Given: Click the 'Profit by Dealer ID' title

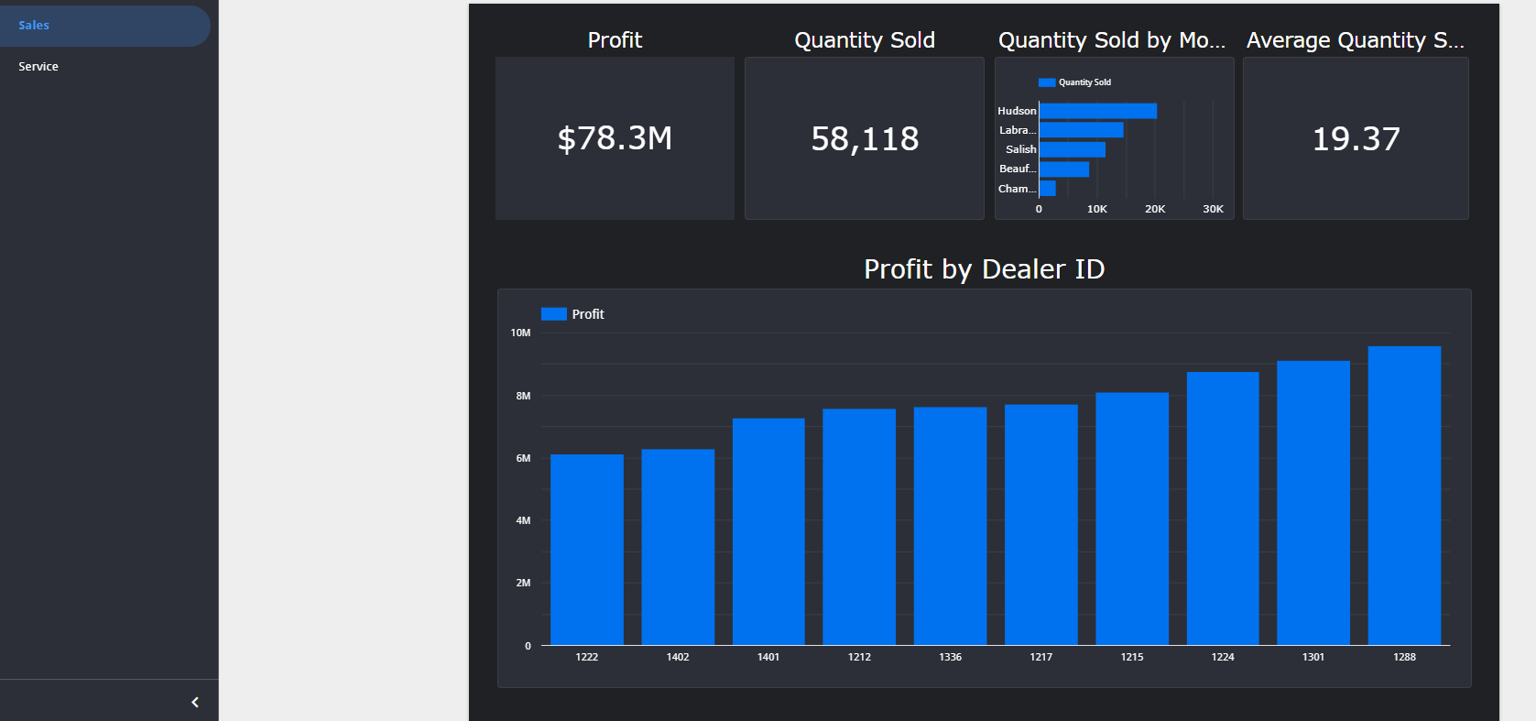Looking at the screenshot, I should click(x=985, y=269).
